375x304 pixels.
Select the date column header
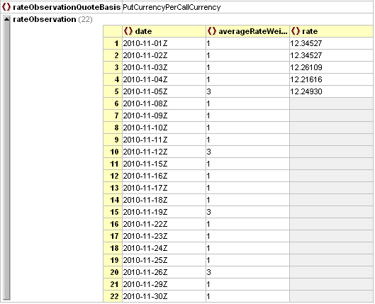[x=164, y=31]
